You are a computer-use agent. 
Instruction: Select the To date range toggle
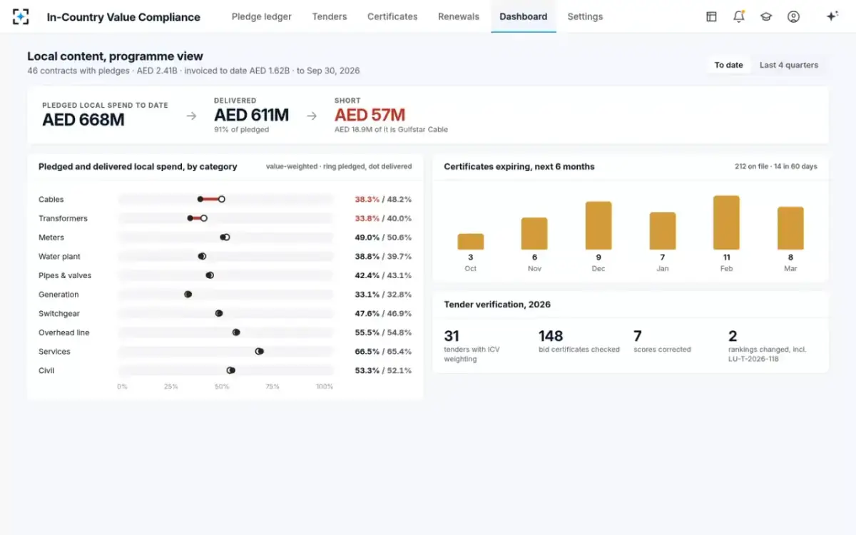(x=729, y=65)
